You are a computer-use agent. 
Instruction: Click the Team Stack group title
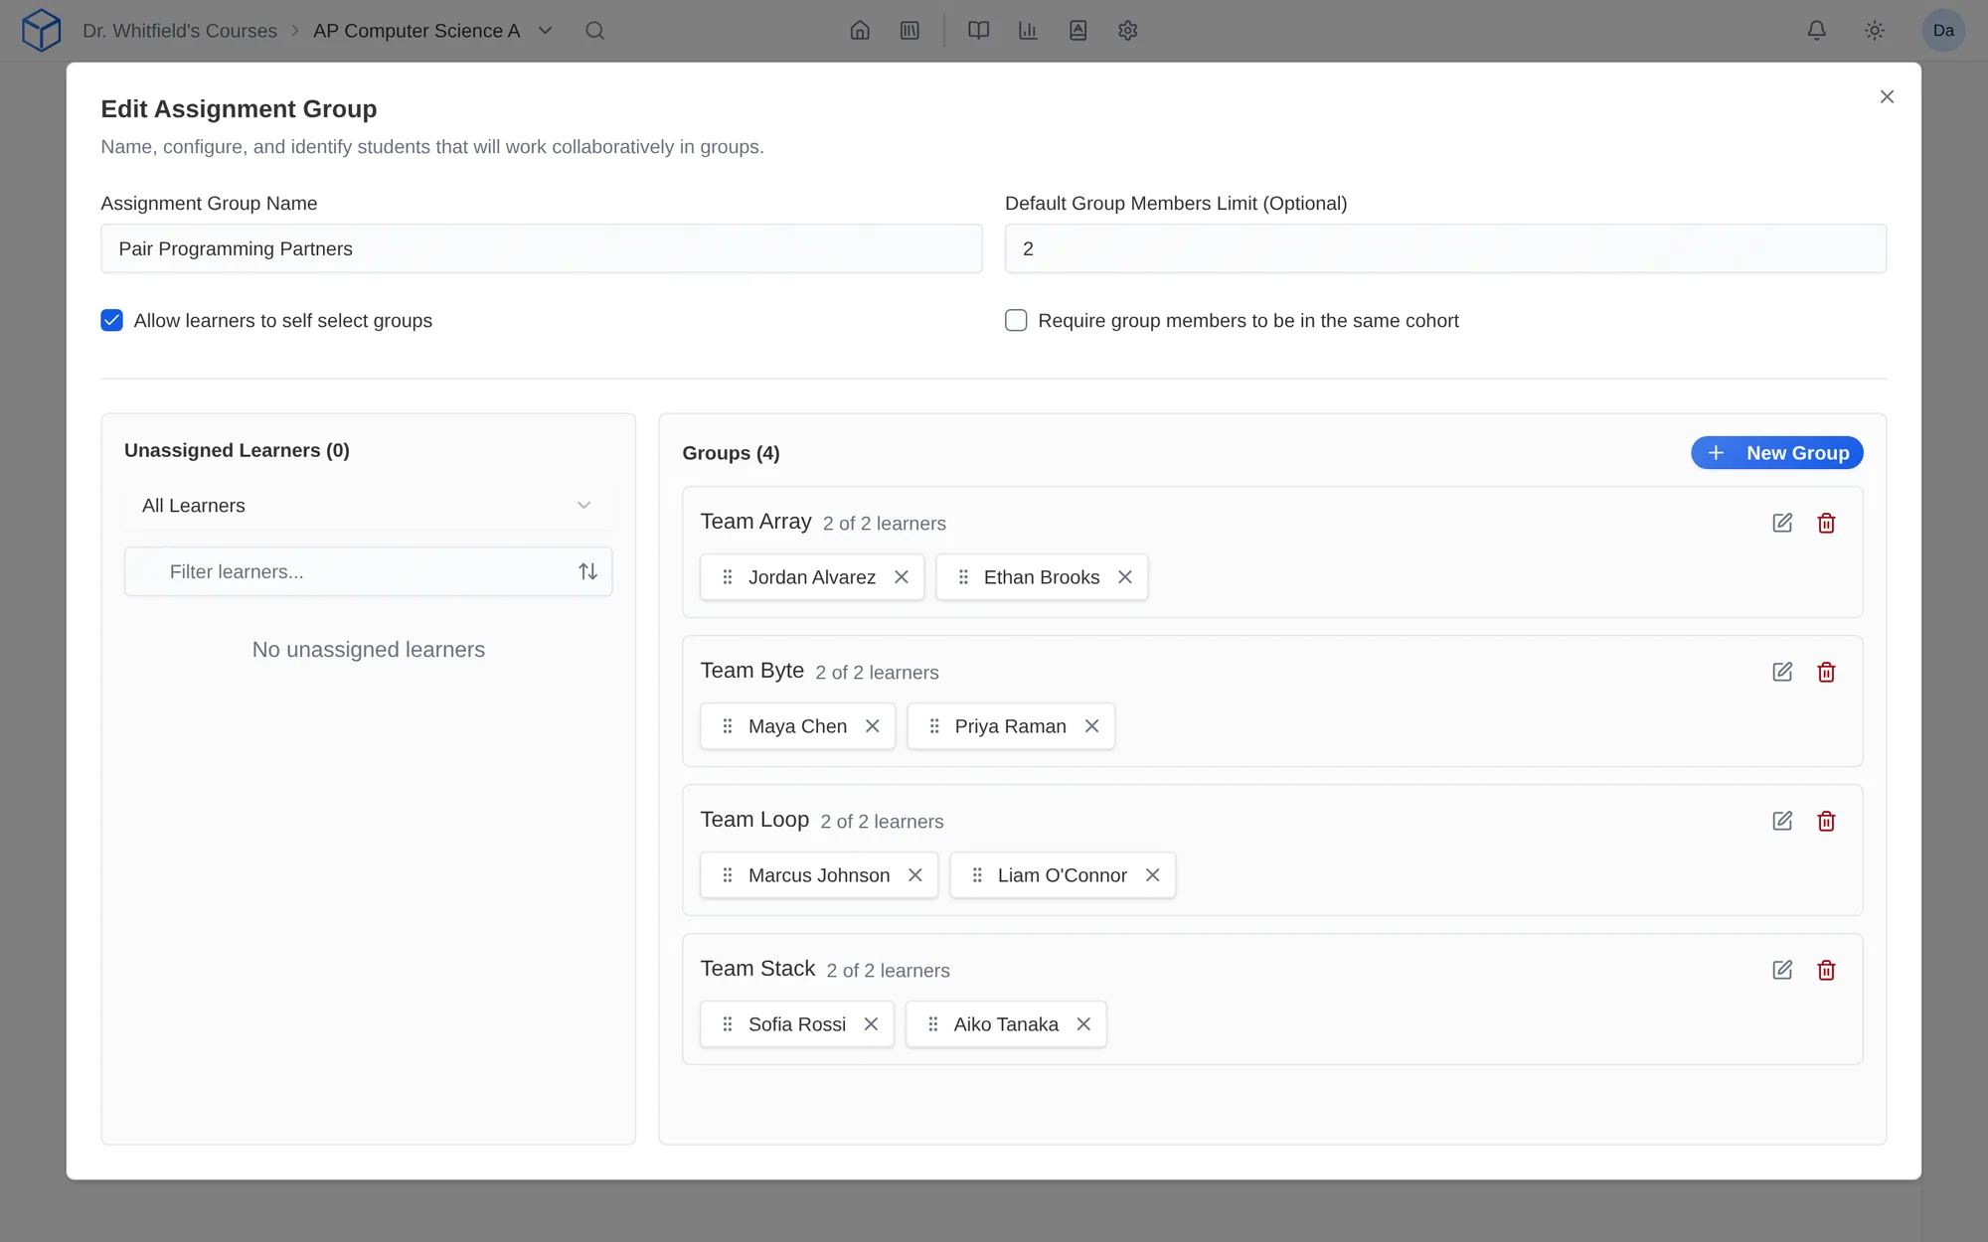click(757, 969)
